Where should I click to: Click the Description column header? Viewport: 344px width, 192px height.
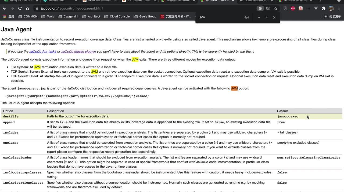pos(56,111)
